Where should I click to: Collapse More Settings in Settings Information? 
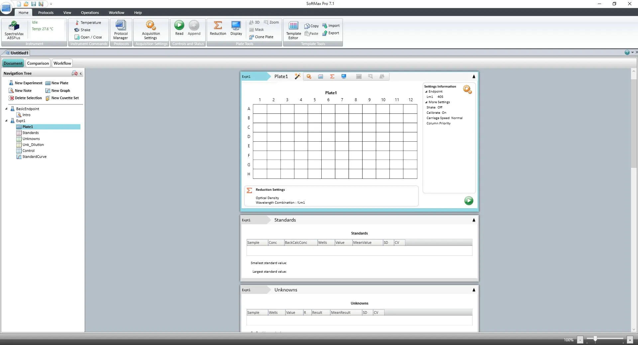coord(426,102)
